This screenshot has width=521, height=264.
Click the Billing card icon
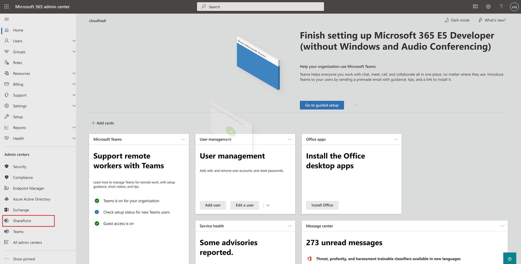[x=7, y=84]
